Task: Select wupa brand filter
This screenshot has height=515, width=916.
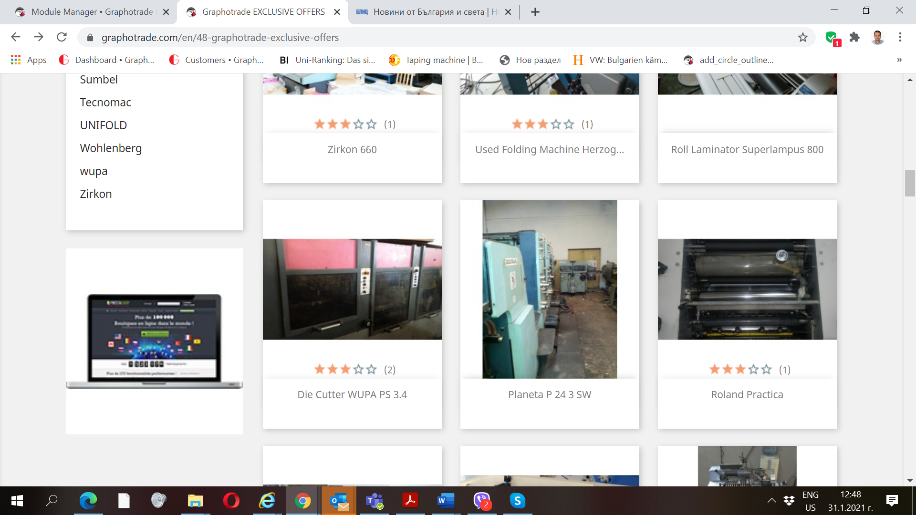Action: 94,171
